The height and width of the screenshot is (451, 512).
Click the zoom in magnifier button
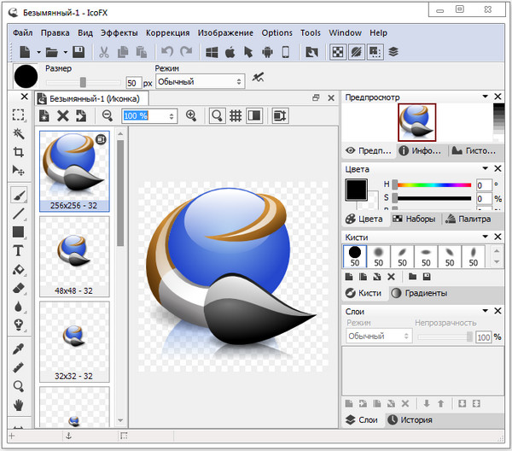pos(191,116)
